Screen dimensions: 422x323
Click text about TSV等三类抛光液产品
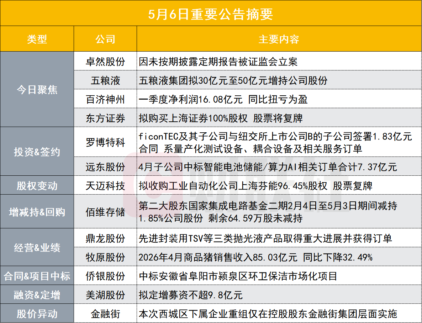265,238
